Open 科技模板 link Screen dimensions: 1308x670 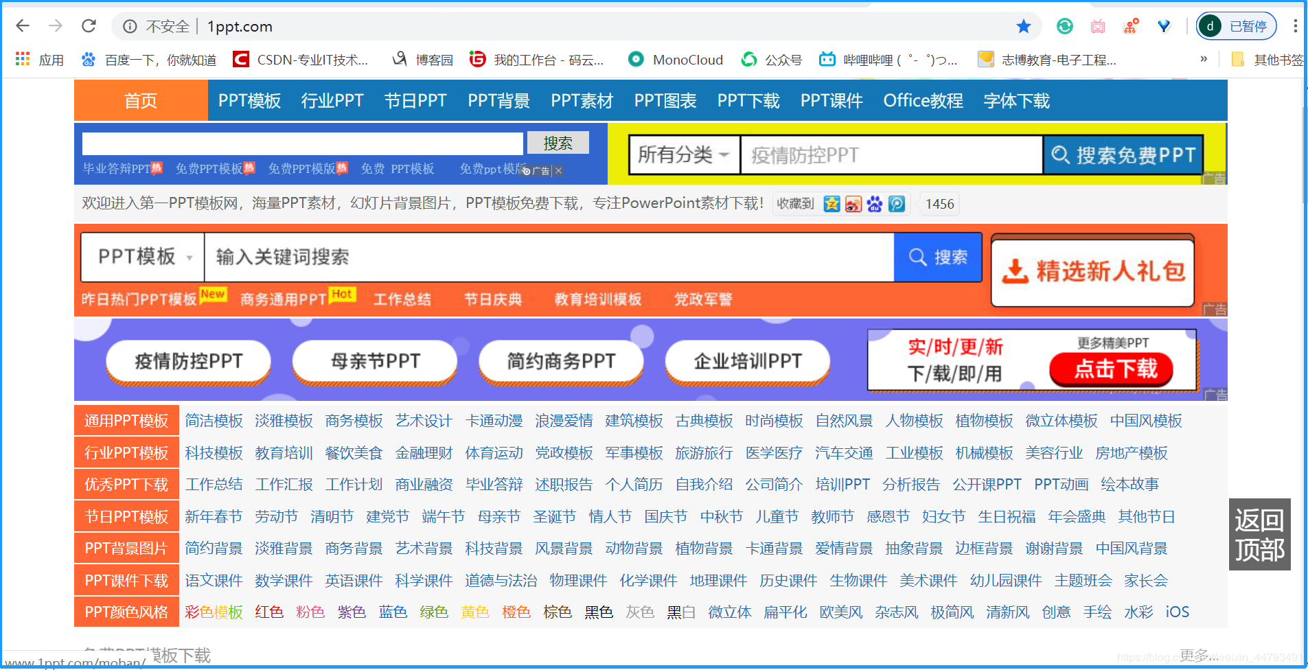pos(214,453)
